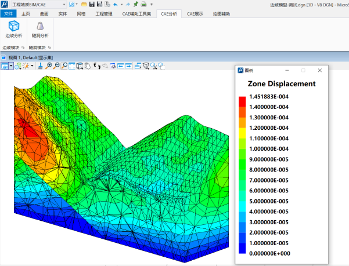Expand the 边坡模块 group dialog launcher
This screenshot has width=349, height=266.
[x=24, y=47]
